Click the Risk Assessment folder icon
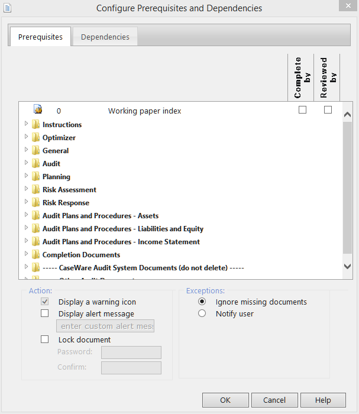 (x=35, y=189)
